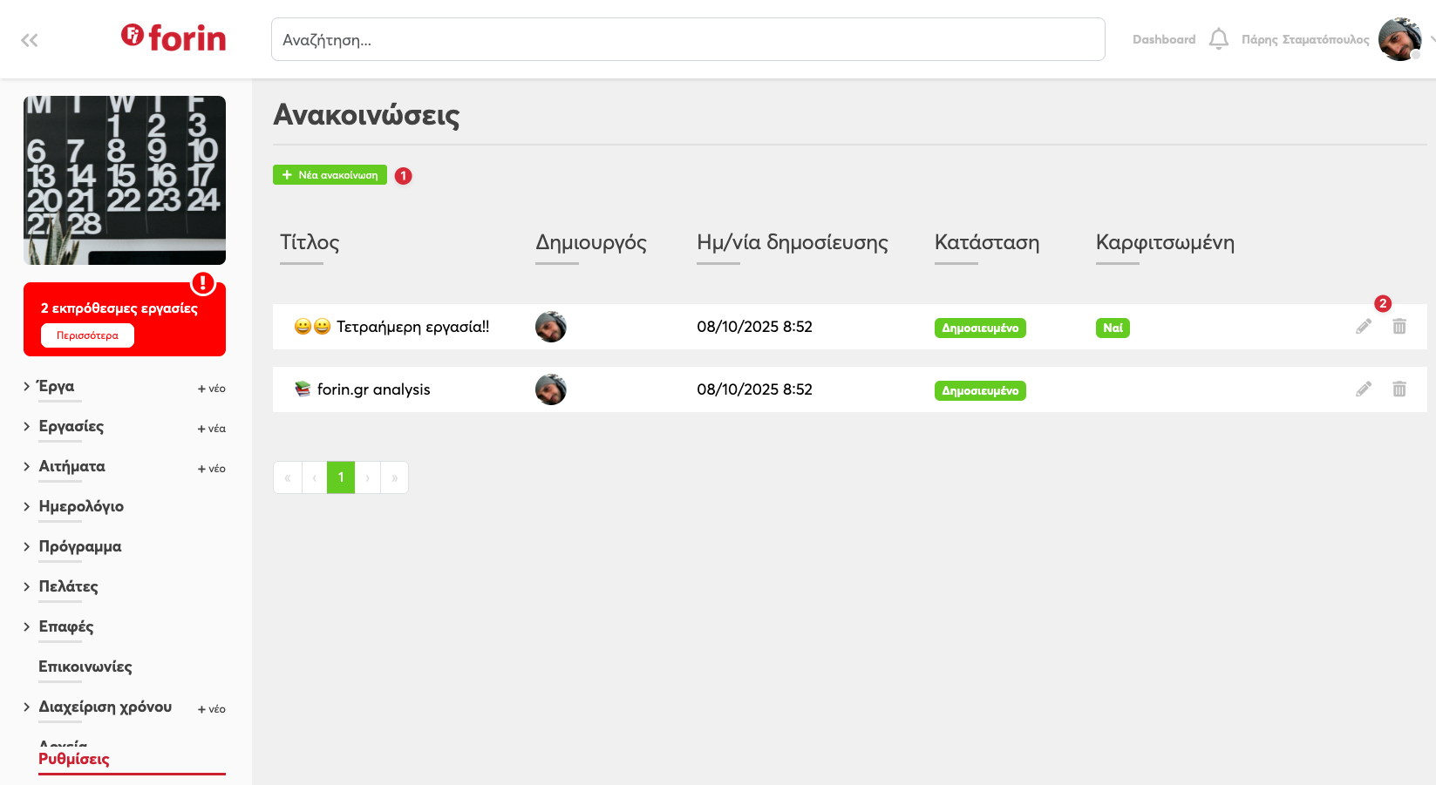Viewport: 1436px width, 785px height.
Task: Open Επικοινωνίες in the sidebar
Action: [x=85, y=667]
